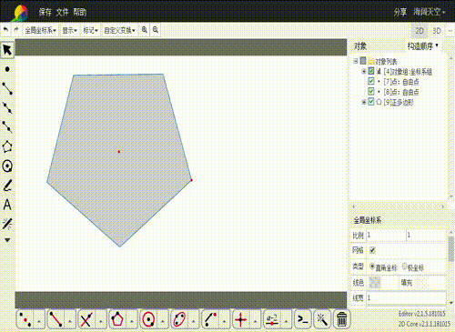The width and height of the screenshot is (455, 332).
Task: Open the 自定义变换 dropdown menu
Action: click(119, 30)
